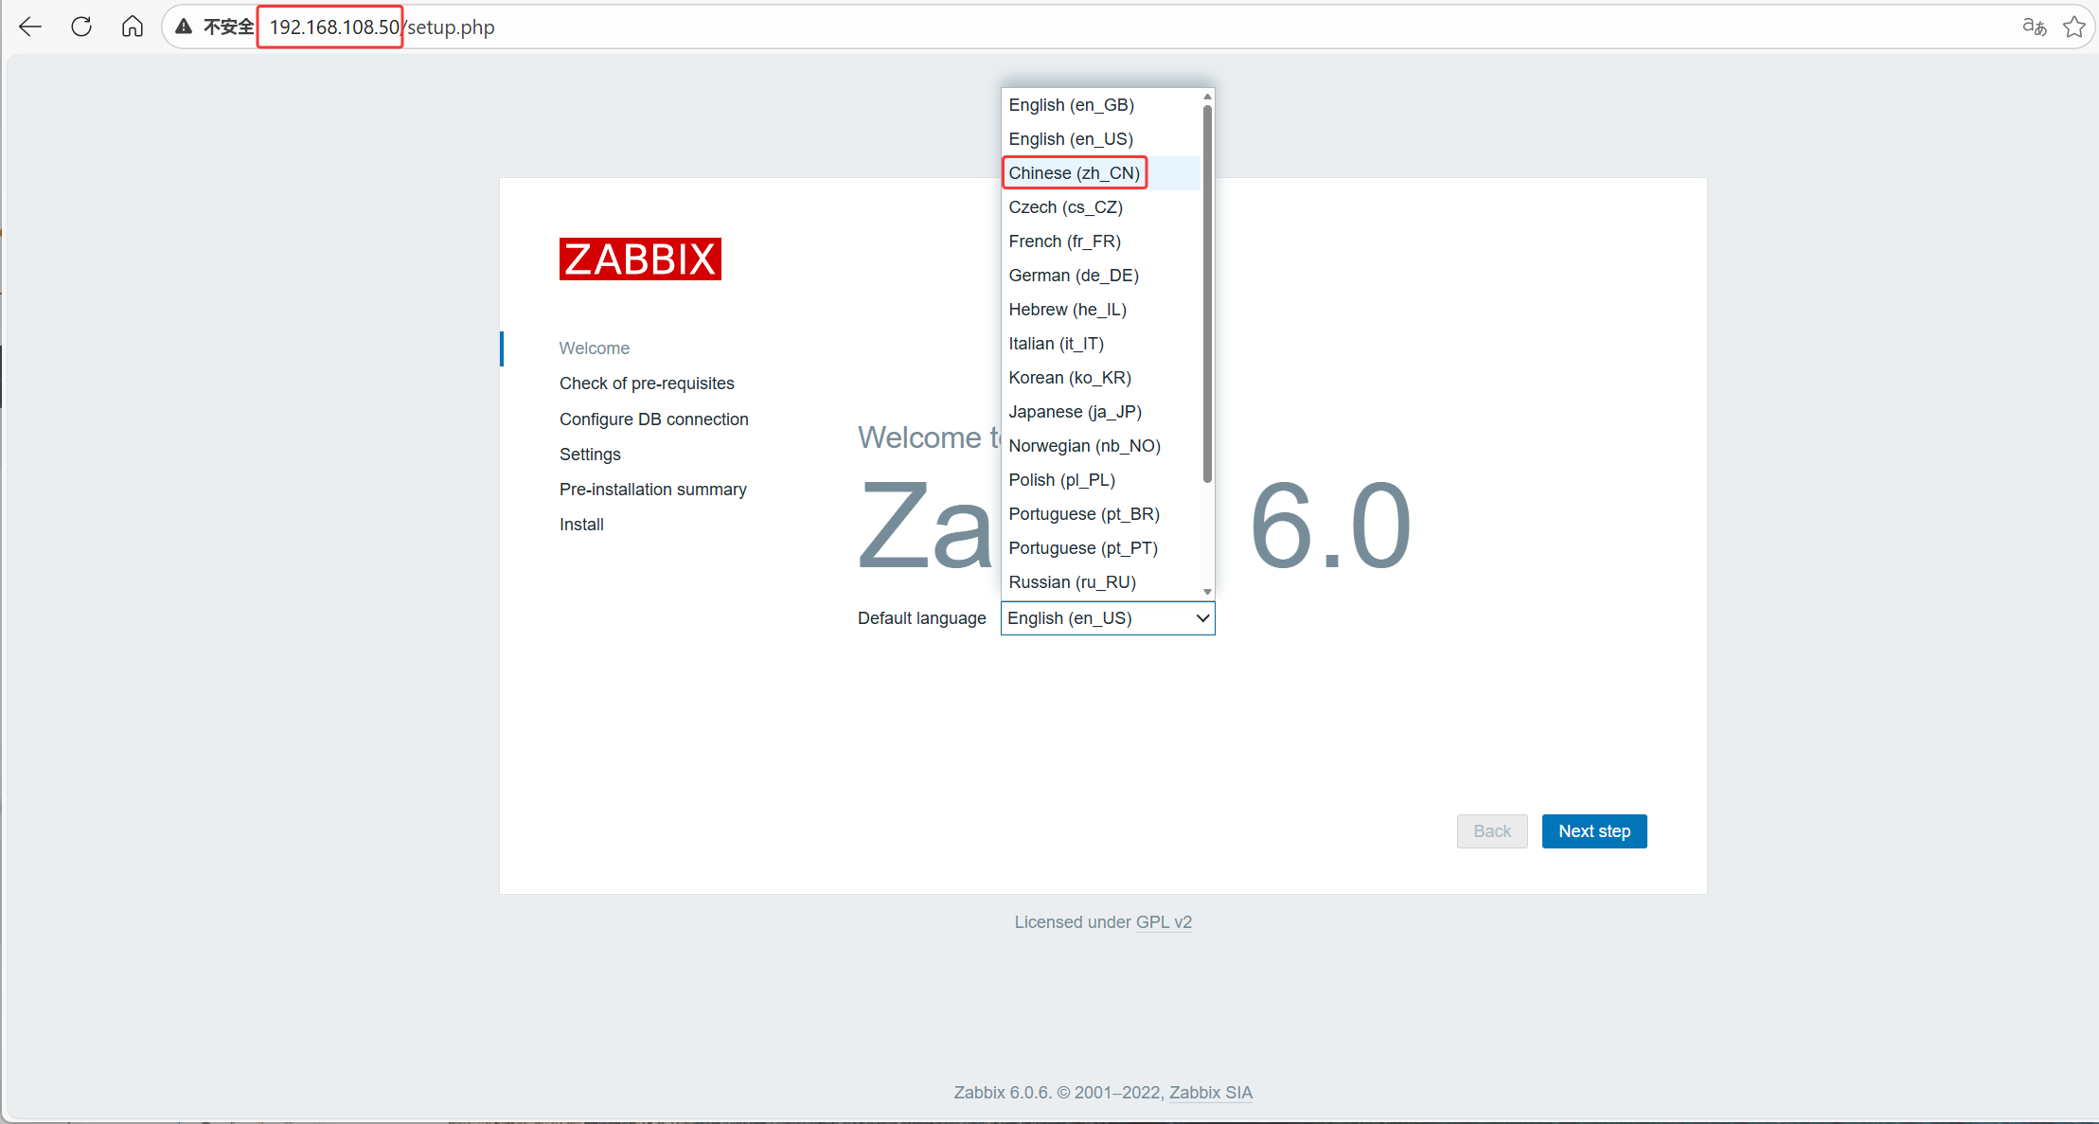Pick German (de_DE) from the list
2099x1124 pixels.
[x=1101, y=276]
